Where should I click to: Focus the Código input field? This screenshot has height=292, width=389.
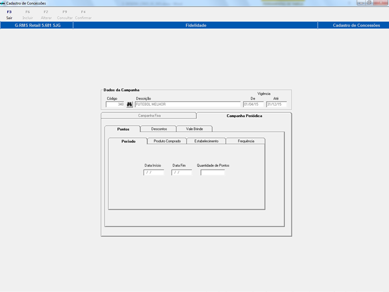pyautogui.click(x=115, y=105)
